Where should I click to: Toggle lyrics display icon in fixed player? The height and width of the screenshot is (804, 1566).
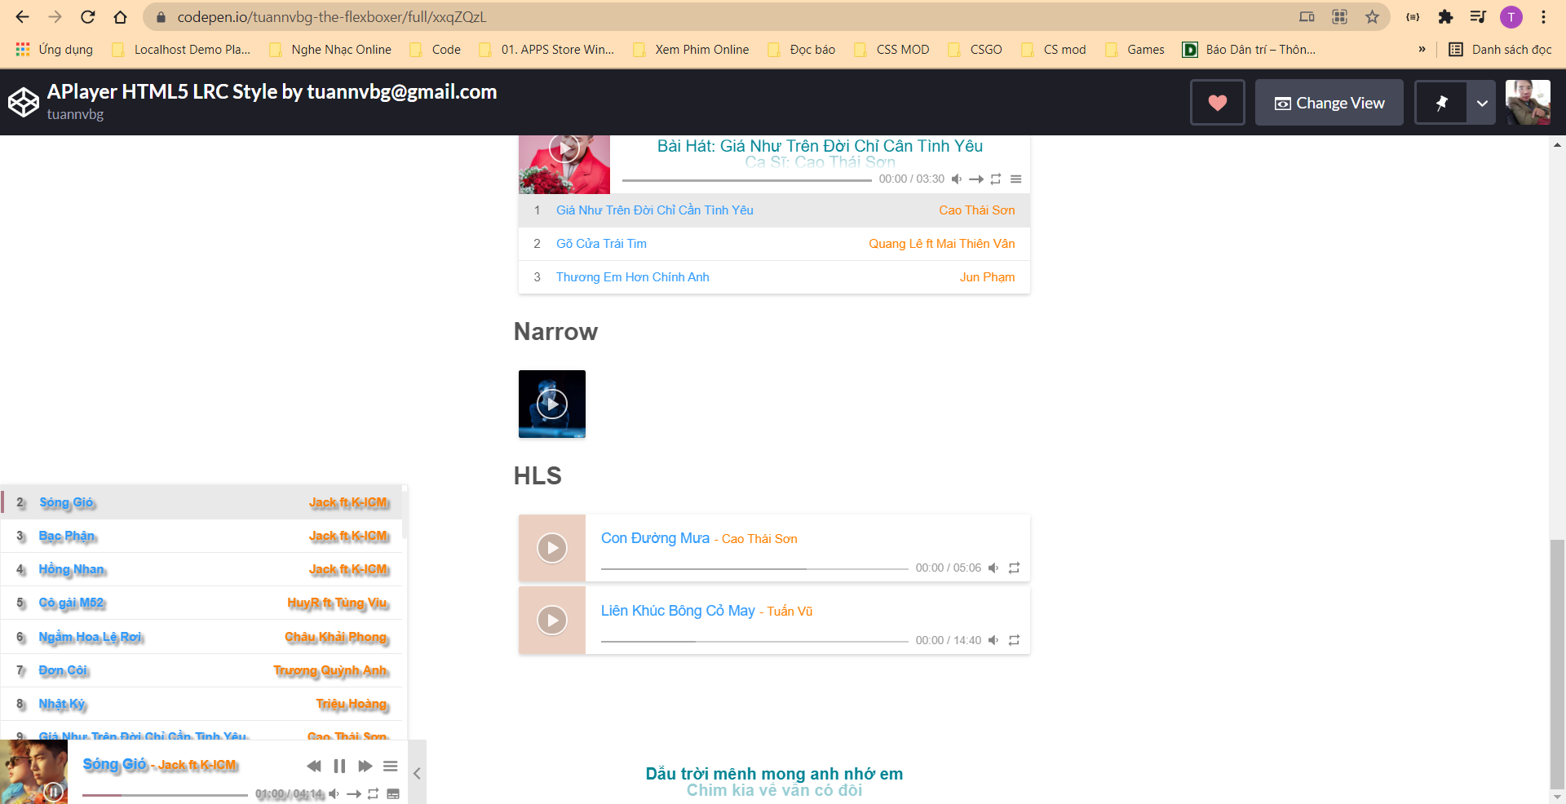tap(393, 793)
